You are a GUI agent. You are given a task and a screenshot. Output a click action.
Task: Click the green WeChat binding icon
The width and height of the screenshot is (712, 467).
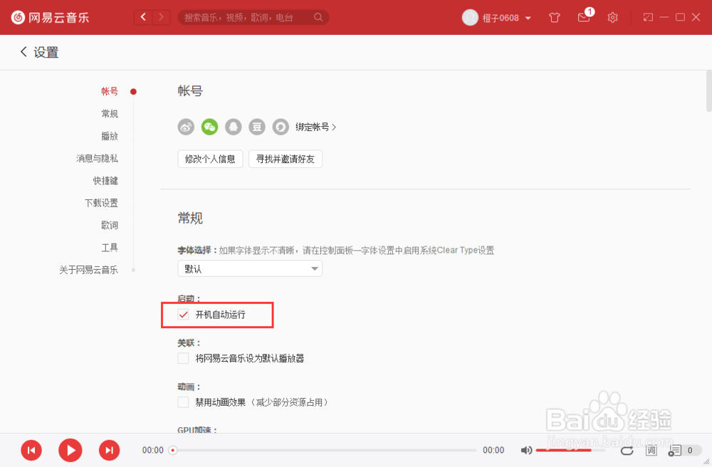point(209,127)
